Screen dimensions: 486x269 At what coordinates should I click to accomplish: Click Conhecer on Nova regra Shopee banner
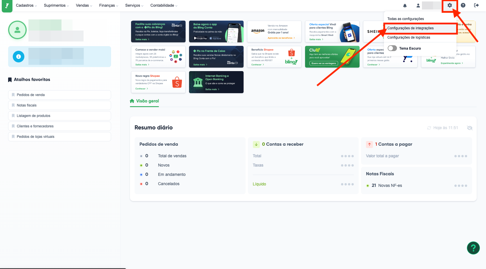click(142, 89)
